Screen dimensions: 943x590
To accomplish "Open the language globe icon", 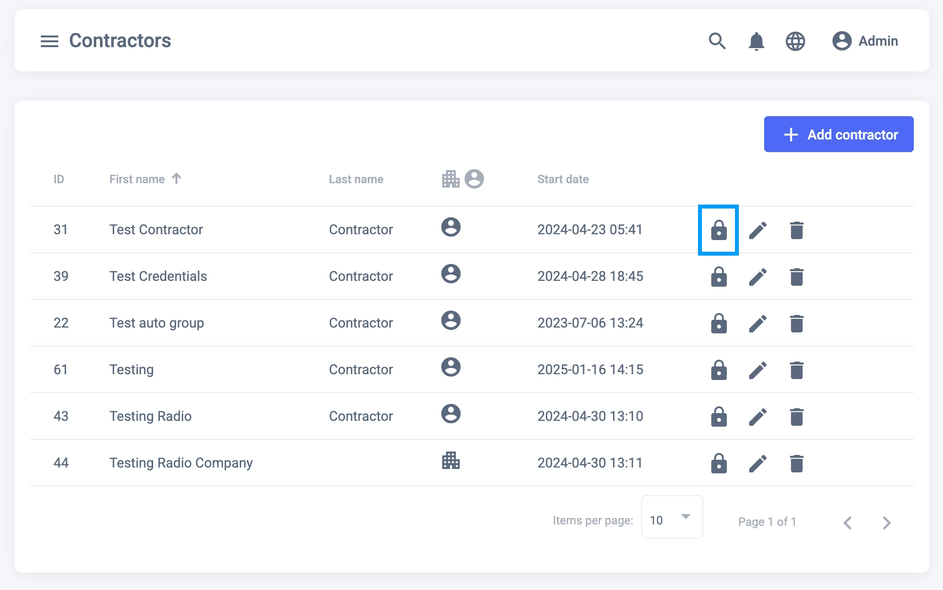I will 795,41.
